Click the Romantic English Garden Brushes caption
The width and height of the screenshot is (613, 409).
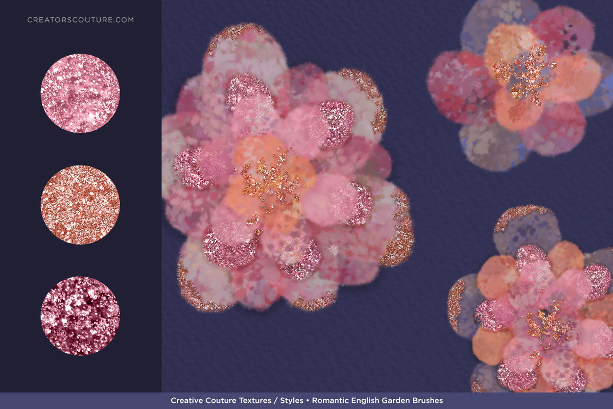(378, 401)
